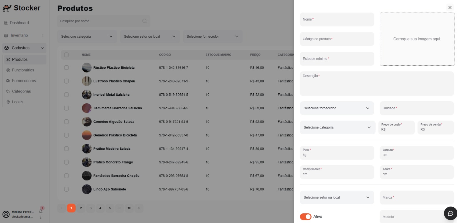Click the Descrição text area

tap(377, 83)
